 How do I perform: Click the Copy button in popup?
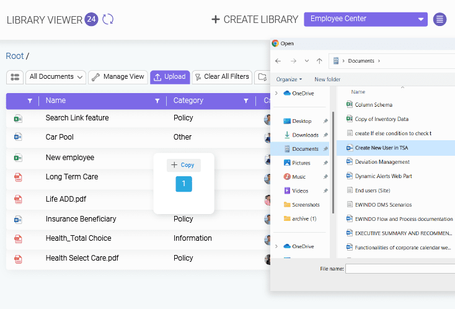[183, 165]
